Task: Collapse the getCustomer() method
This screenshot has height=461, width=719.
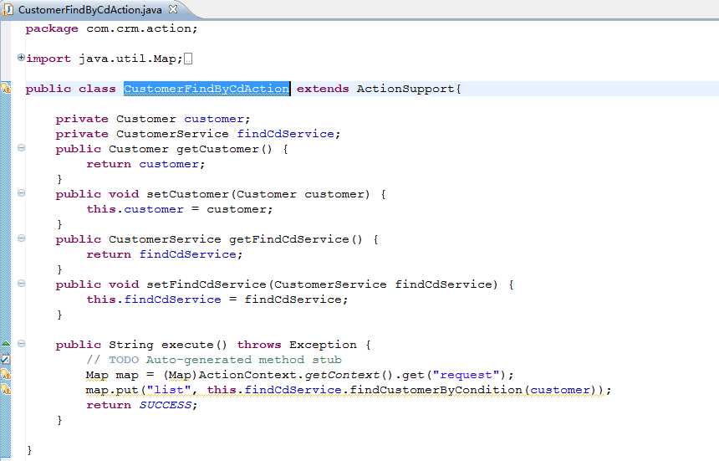Action: coord(21,148)
